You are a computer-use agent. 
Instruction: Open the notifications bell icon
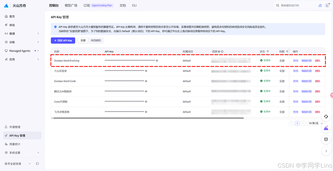(320, 5)
